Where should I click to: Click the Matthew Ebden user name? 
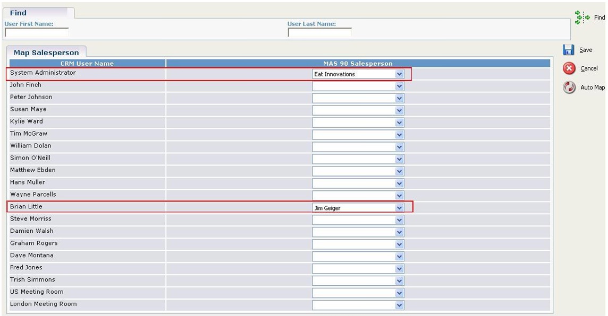click(33, 170)
